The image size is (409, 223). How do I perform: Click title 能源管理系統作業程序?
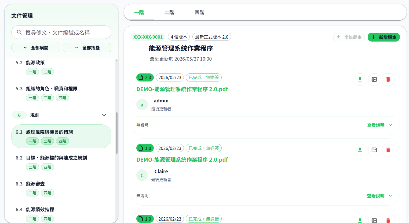pyautogui.click(x=181, y=49)
